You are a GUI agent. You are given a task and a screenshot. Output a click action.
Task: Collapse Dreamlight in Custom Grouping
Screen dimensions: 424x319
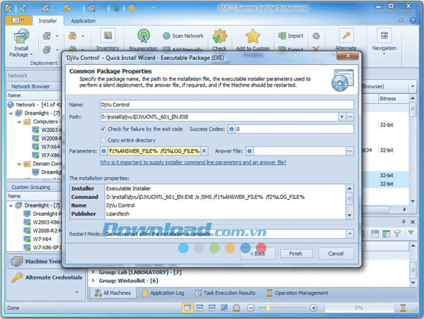(11, 205)
